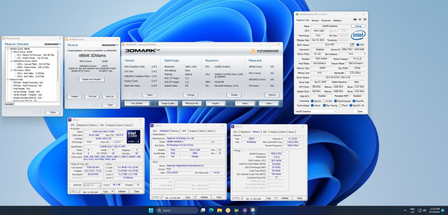
Task: Click the Intel Core Ultra 5 badge in CPU-Z
Action: click(x=133, y=137)
